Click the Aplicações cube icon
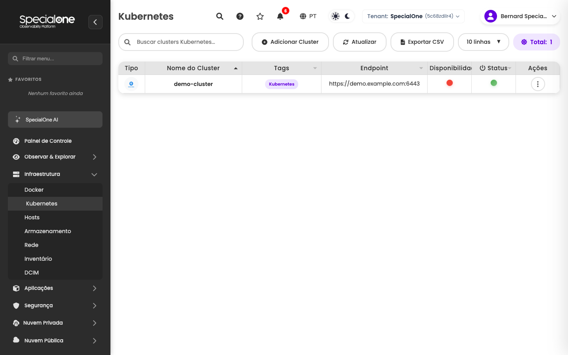Screen dimensions: 568x355 pos(16,288)
